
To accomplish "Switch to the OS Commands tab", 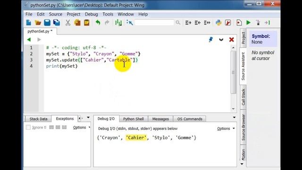I will pyautogui.click(x=190, y=119).
